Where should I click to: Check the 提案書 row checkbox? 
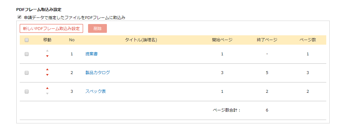click(27, 54)
